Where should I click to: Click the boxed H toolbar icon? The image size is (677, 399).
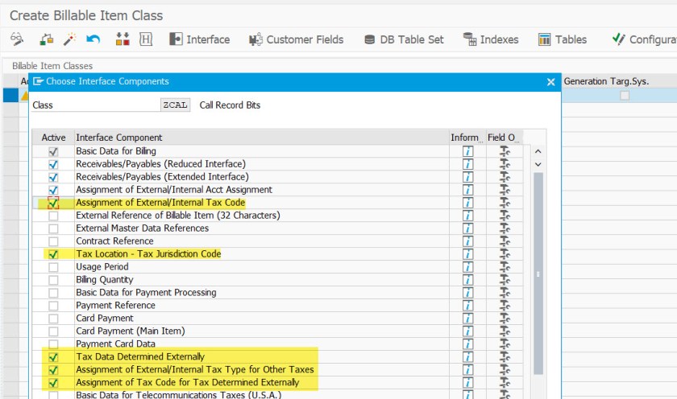[146, 39]
